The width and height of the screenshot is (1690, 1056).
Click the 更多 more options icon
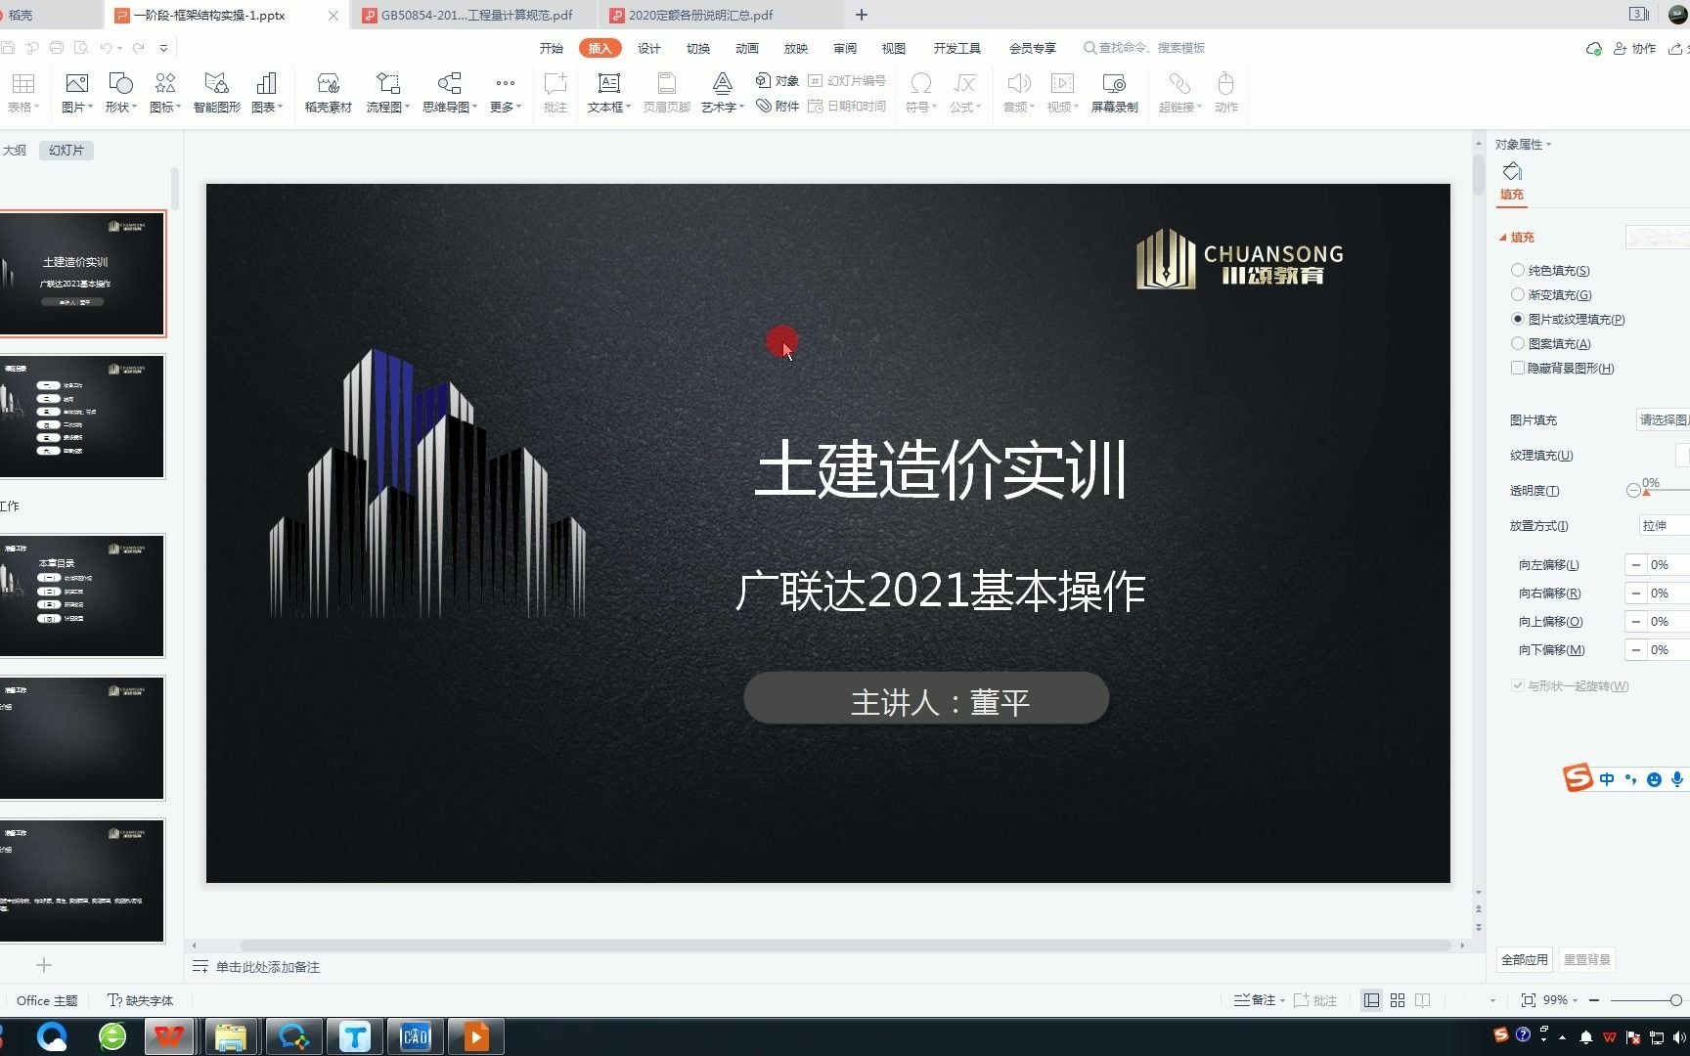(505, 93)
